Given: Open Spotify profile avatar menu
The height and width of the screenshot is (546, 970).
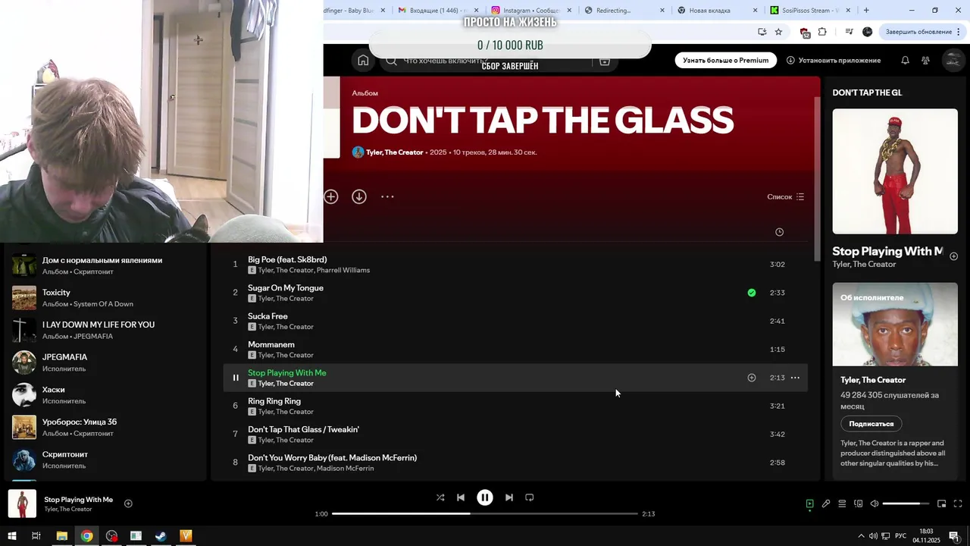Looking at the screenshot, I should pos(953,61).
